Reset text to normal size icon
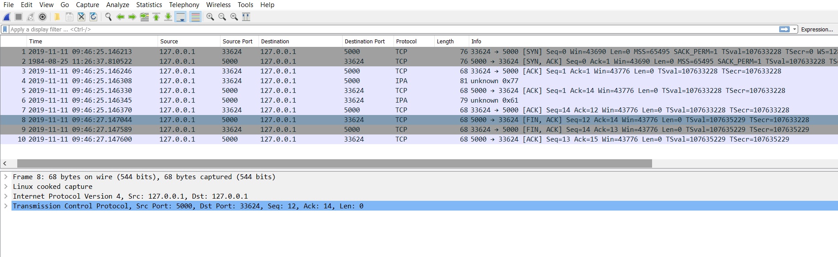Image resolution: width=838 pixels, height=257 pixels. tap(234, 17)
